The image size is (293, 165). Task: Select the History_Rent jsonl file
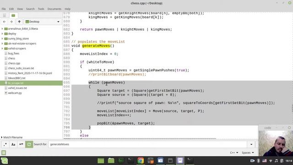pyautogui.click(x=31, y=73)
